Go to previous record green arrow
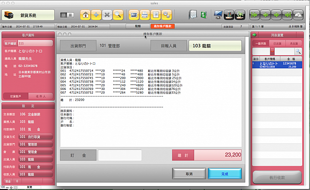310x190 pixels. [x=265, y=15]
